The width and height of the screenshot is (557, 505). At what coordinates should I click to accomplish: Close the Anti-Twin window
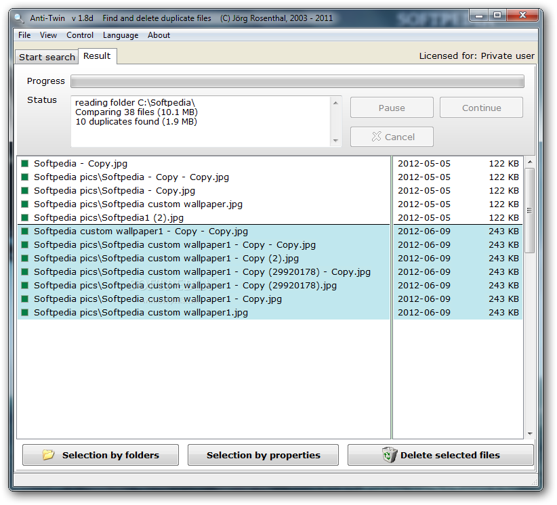522,16
